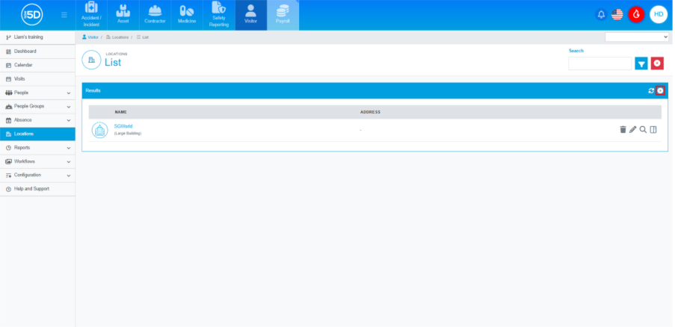The height and width of the screenshot is (327, 675).
Task: Delete SGWorld using the trash icon
Action: pos(623,130)
